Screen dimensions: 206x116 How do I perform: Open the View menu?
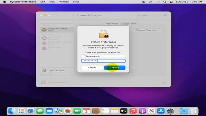click(52, 2)
